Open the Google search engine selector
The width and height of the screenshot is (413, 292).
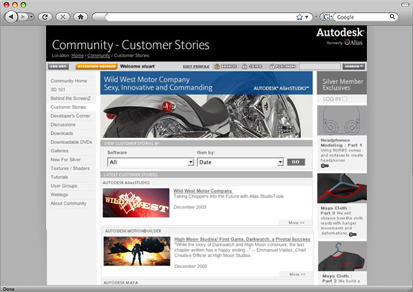point(326,16)
